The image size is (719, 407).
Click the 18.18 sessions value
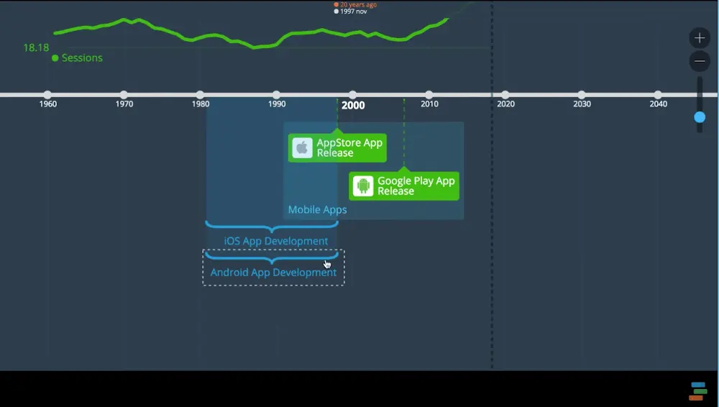pos(36,47)
